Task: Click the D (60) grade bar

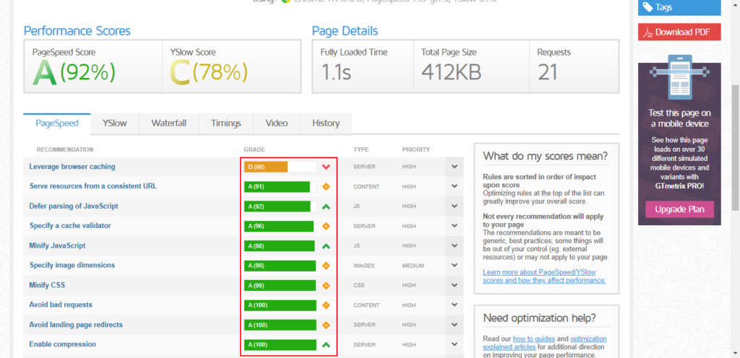Action: click(x=280, y=167)
